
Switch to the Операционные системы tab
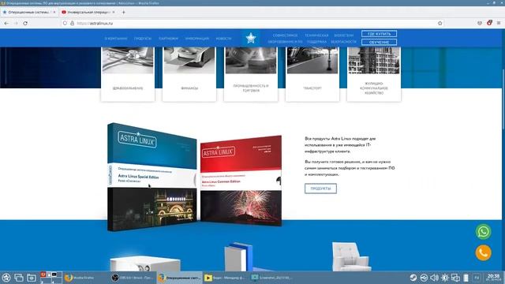tap(29, 13)
